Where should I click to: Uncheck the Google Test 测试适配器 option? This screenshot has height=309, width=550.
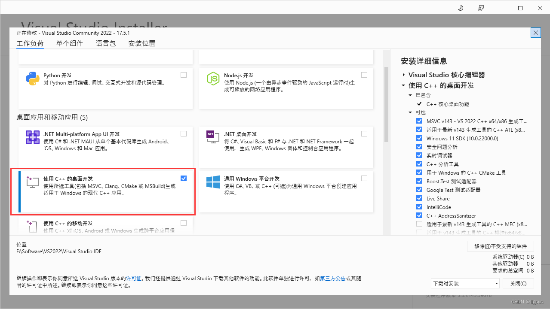pos(419,190)
